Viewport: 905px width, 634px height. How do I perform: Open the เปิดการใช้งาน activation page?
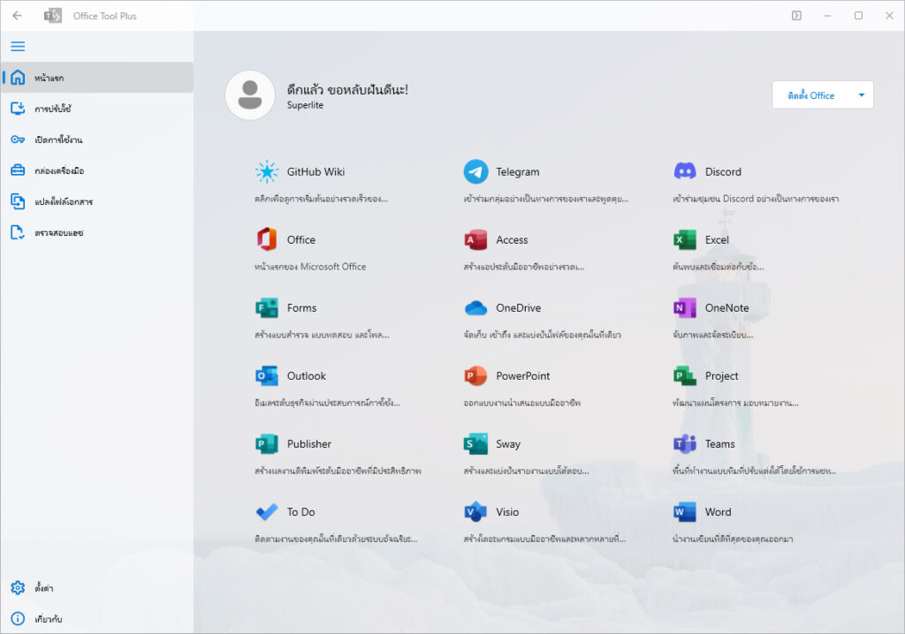[x=97, y=140]
